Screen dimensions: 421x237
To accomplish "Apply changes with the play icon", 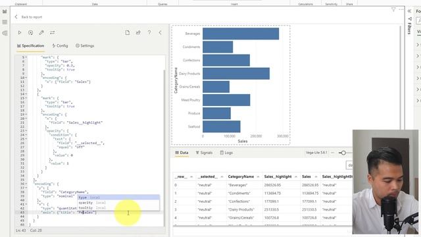I will pyautogui.click(x=20, y=32).
